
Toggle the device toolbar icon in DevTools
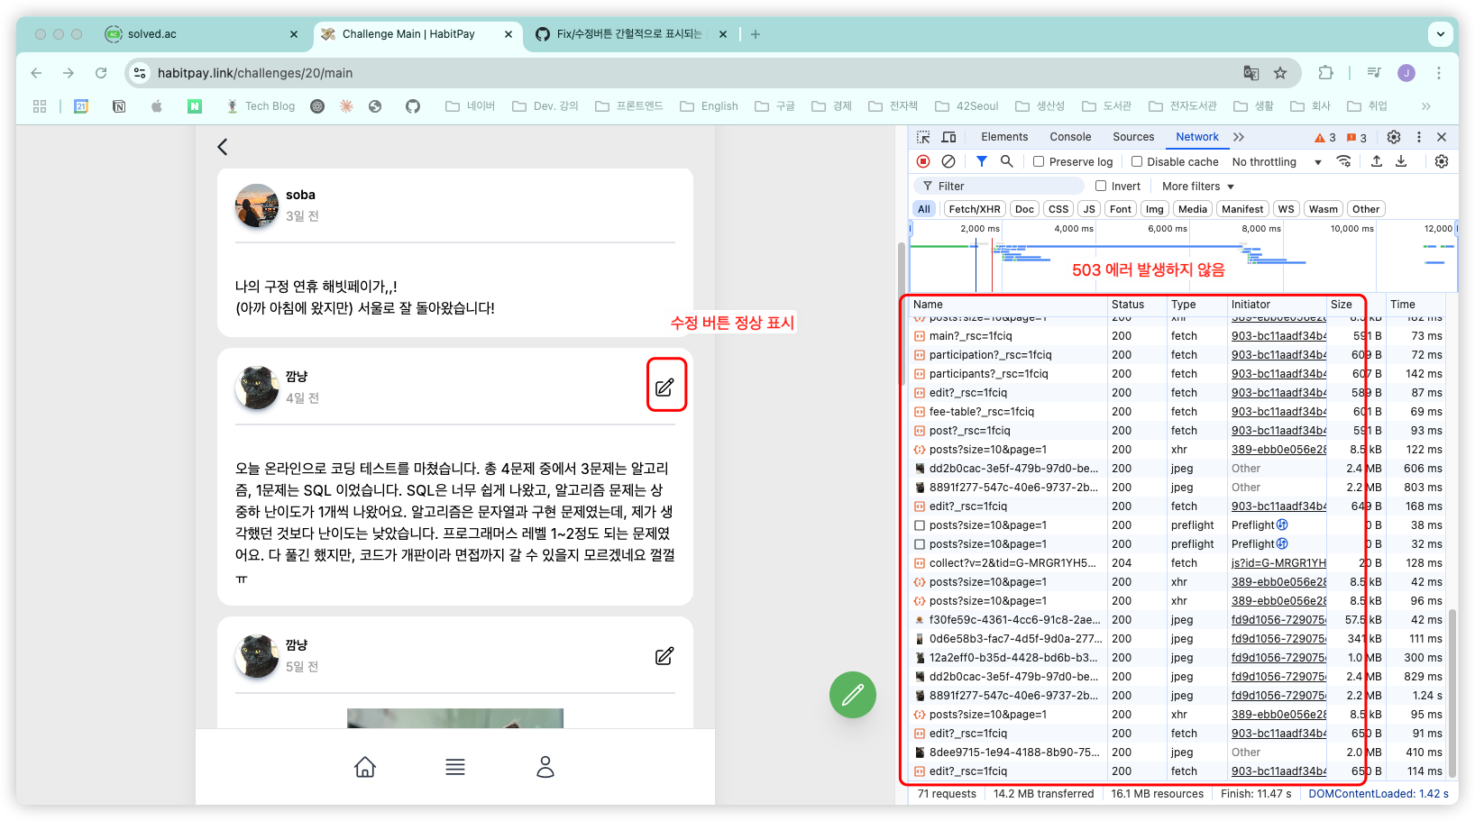tap(948, 137)
